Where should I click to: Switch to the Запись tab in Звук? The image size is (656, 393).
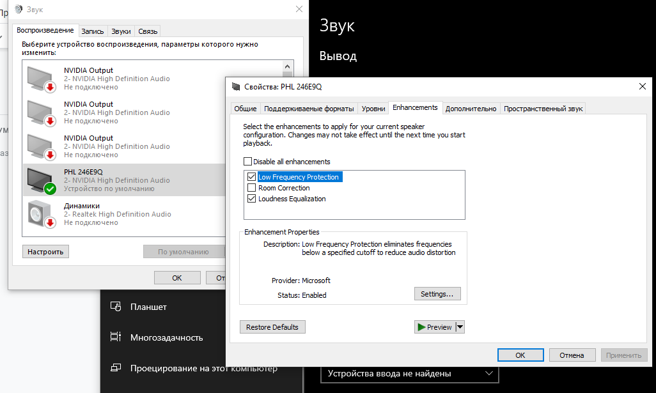click(x=93, y=31)
